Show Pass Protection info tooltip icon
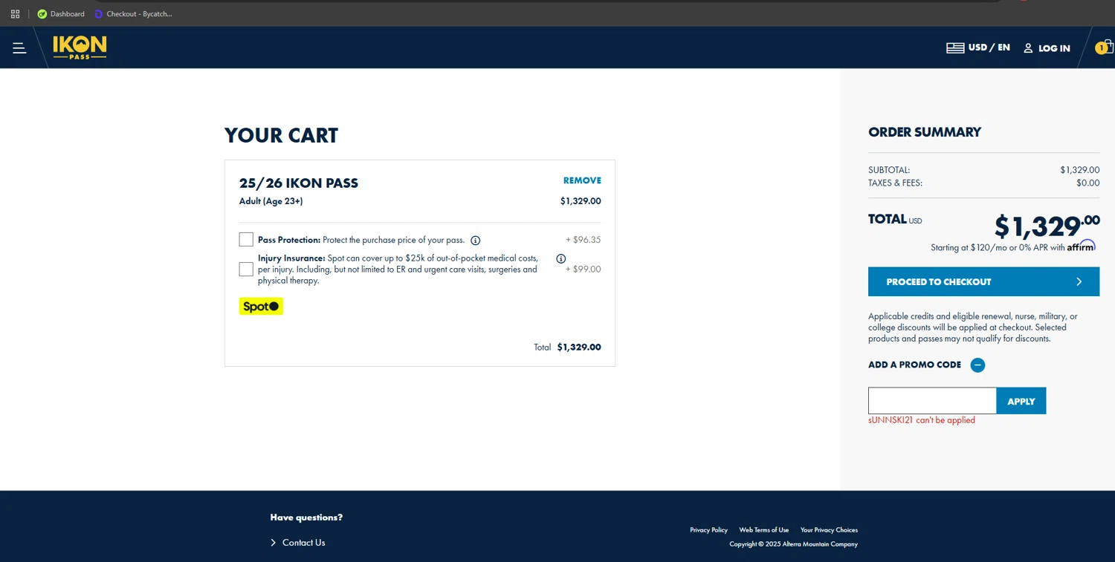The width and height of the screenshot is (1115, 562). (x=476, y=241)
